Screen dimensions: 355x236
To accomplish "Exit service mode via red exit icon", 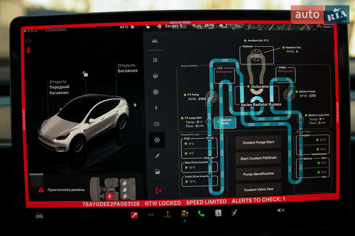I will [158, 190].
